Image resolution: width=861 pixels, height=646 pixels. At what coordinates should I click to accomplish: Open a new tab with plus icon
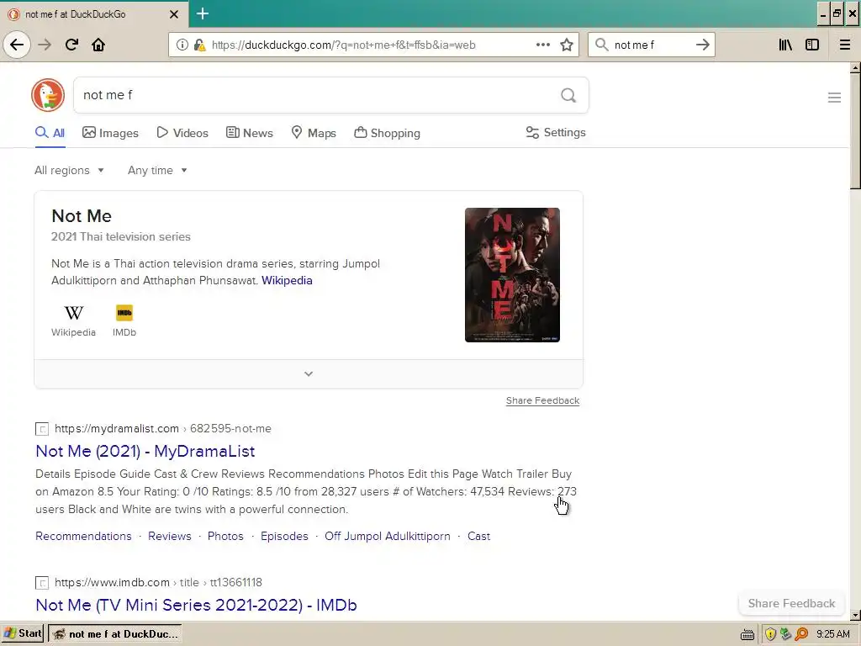203,13
